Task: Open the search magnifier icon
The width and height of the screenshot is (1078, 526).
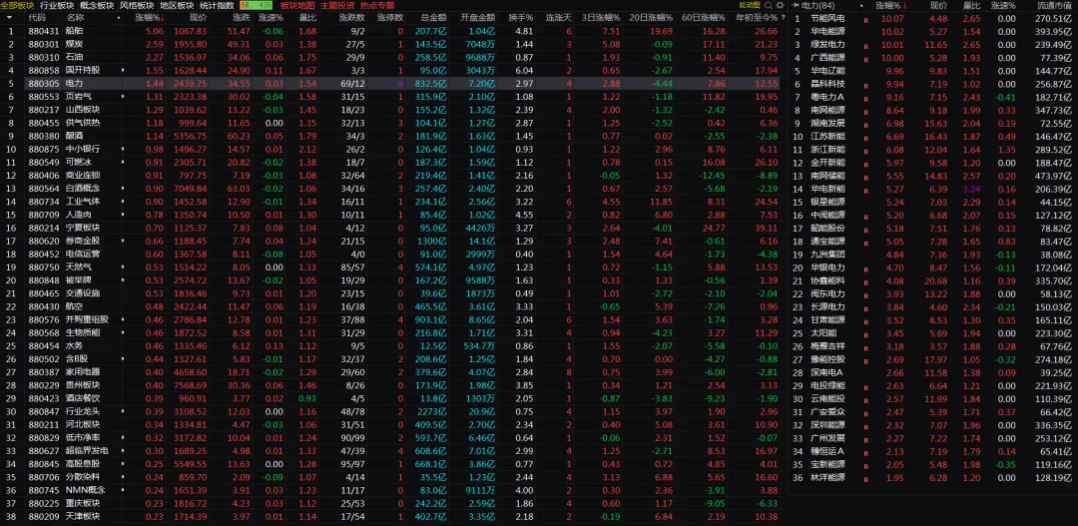Action: click(x=770, y=6)
